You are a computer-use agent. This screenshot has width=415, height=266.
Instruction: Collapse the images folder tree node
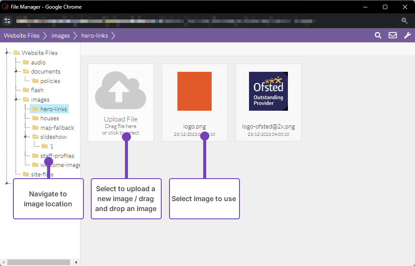click(x=16, y=100)
